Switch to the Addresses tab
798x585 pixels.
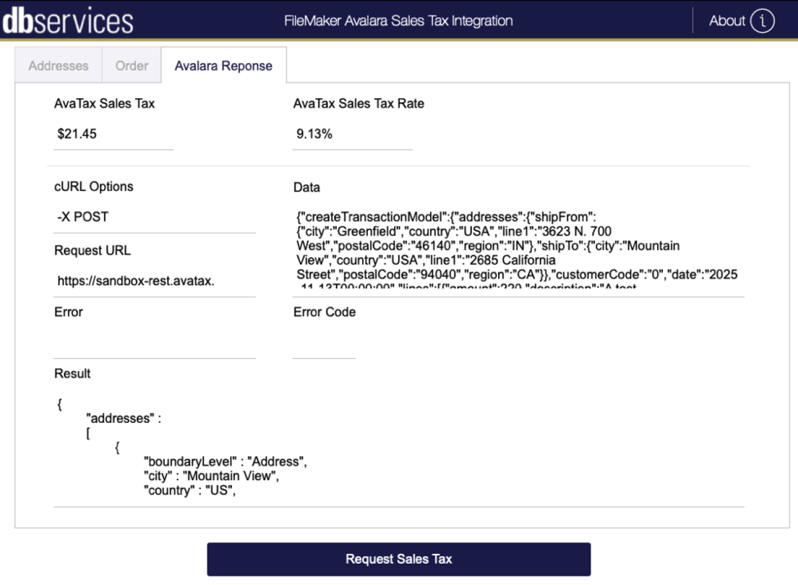tap(57, 65)
